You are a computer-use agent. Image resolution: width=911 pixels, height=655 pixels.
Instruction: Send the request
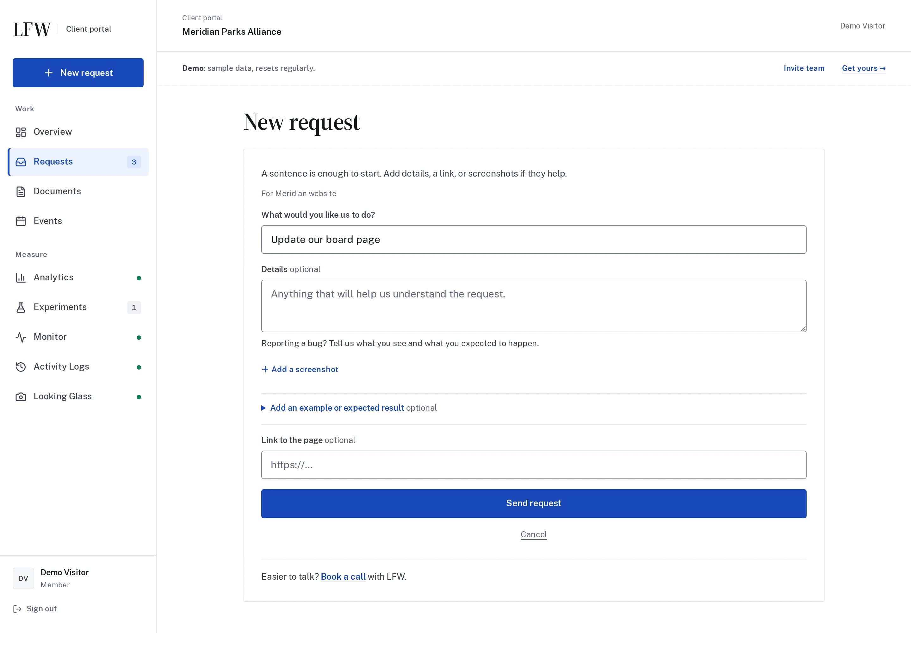click(533, 503)
